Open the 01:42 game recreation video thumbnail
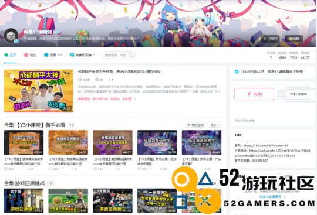 pos(113,201)
